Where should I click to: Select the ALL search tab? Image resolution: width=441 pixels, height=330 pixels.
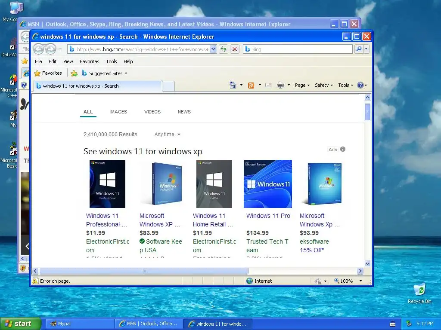click(88, 112)
